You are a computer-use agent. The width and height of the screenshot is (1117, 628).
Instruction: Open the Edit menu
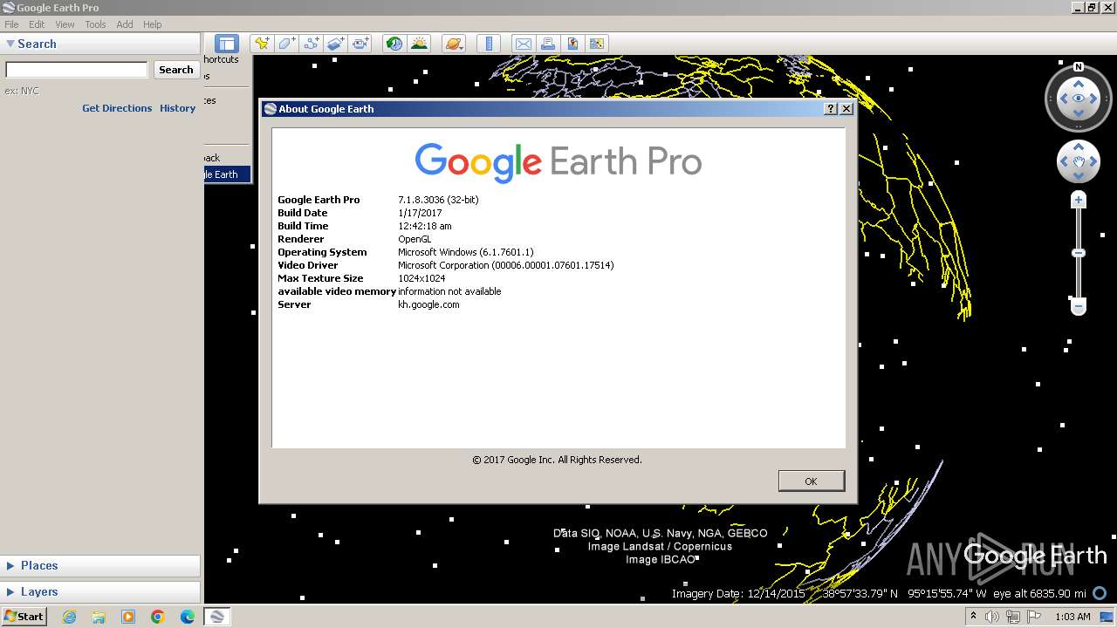(37, 24)
